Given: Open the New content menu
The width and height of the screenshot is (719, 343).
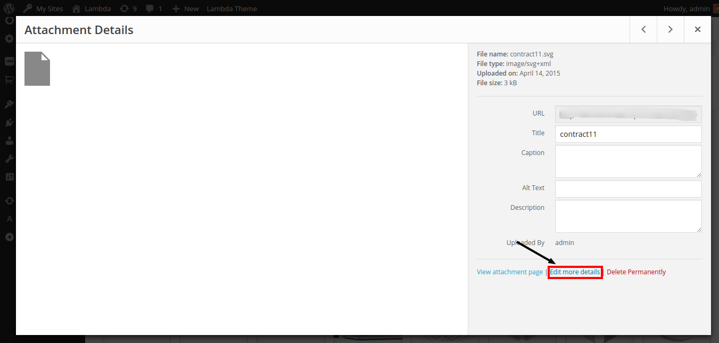Looking at the screenshot, I should (x=185, y=9).
